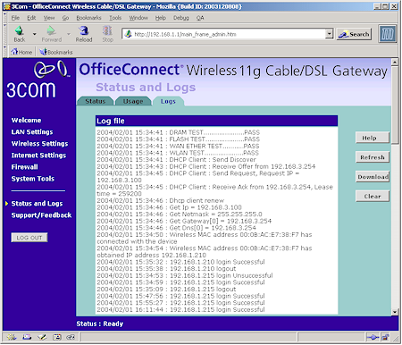The height and width of the screenshot is (345, 402).
Task: Open the Debug menu
Action: (x=181, y=18)
